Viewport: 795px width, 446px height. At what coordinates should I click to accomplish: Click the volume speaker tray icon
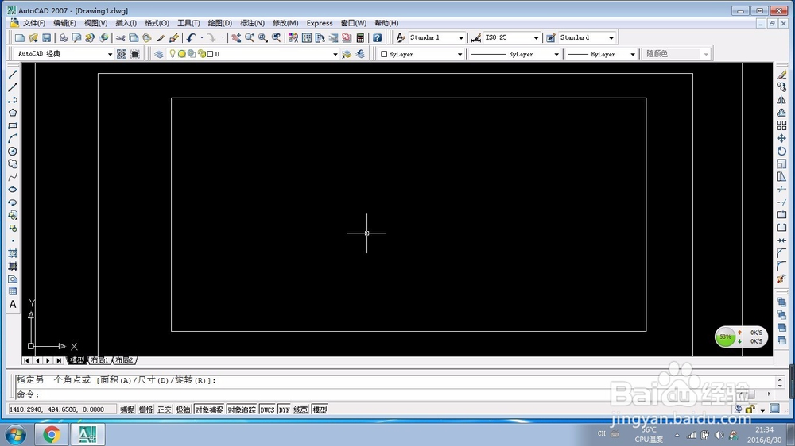(719, 435)
